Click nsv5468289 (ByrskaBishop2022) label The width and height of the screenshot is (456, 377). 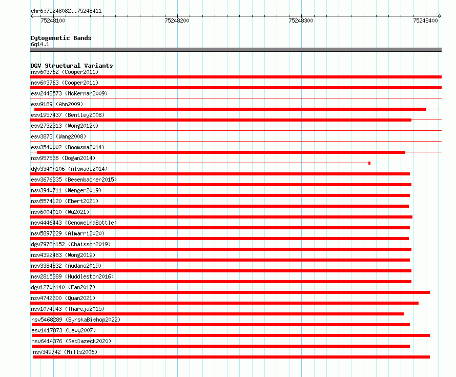pos(76,320)
